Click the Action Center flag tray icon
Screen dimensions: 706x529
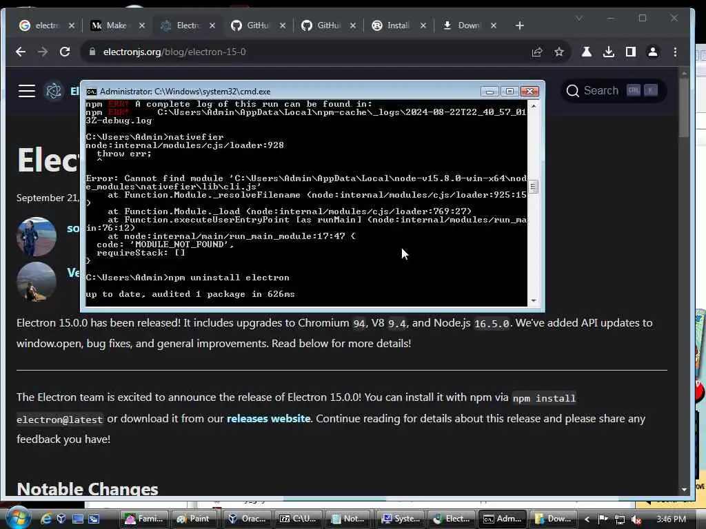(603, 519)
